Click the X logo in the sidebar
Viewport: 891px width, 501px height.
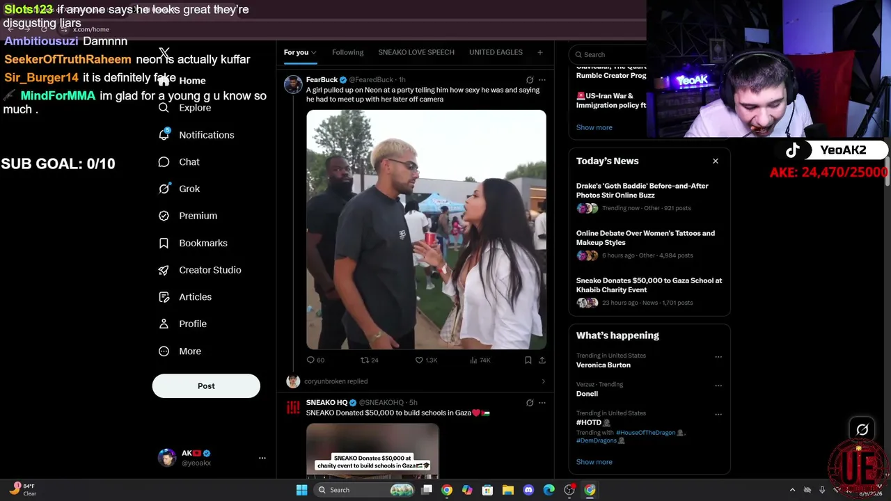(164, 53)
